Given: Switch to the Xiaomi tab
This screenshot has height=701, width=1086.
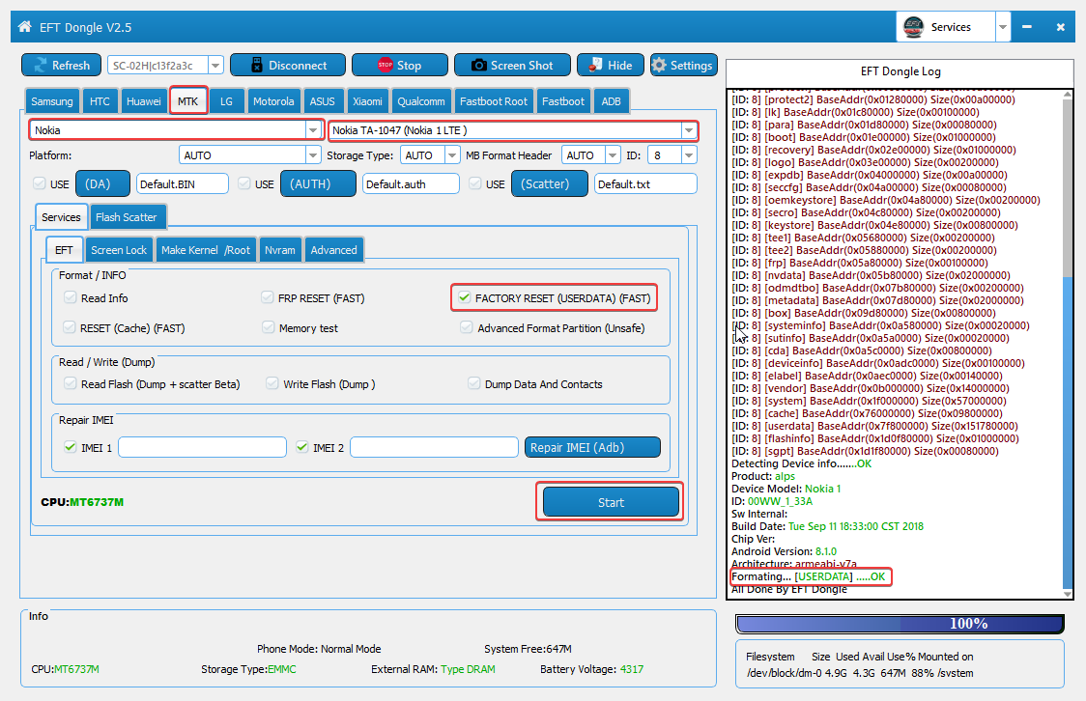Looking at the screenshot, I should [367, 101].
